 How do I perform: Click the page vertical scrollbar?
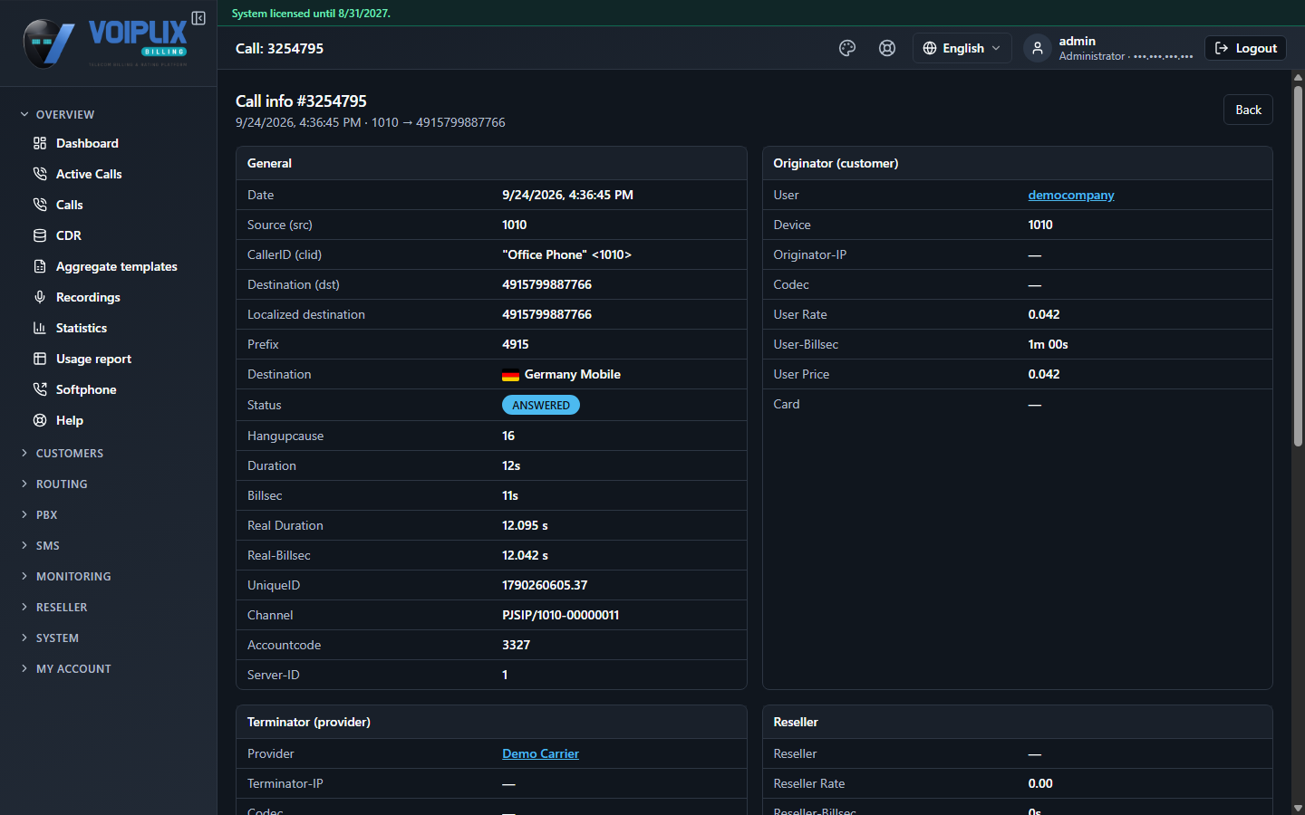tap(1298, 266)
